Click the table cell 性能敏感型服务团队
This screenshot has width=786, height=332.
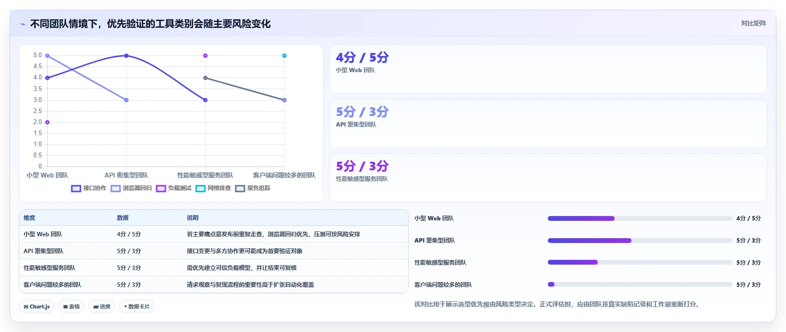click(50, 268)
